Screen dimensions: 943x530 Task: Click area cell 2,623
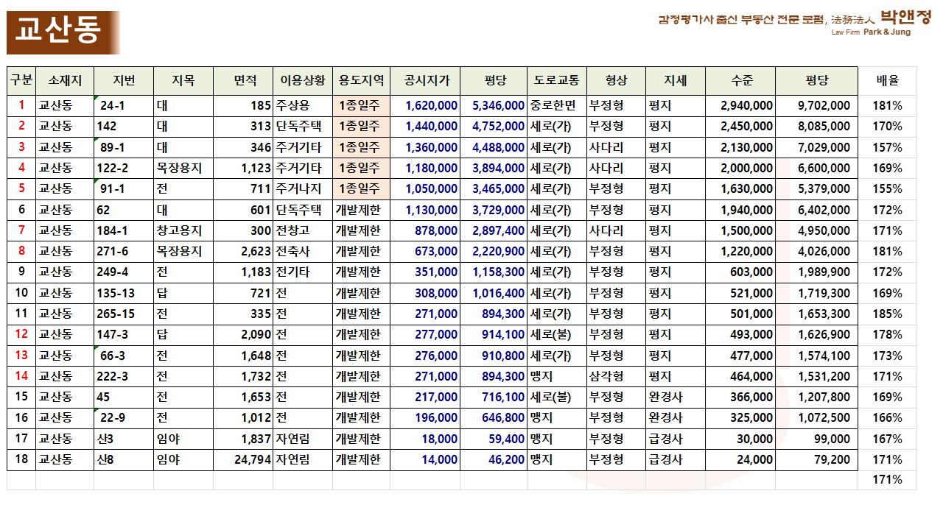click(x=243, y=251)
